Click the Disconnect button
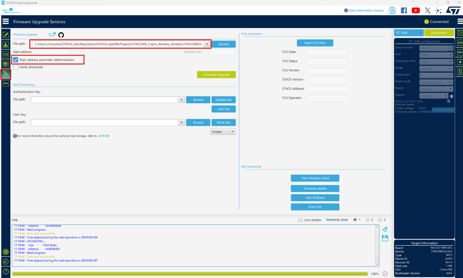The width and height of the screenshot is (463, 278). [439, 33]
